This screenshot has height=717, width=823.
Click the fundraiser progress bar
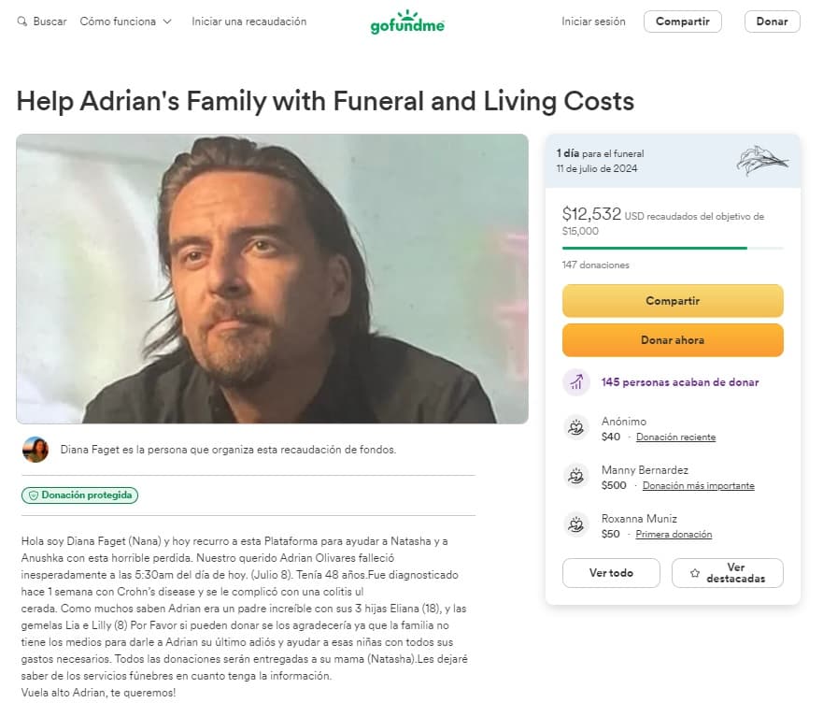tap(672, 246)
